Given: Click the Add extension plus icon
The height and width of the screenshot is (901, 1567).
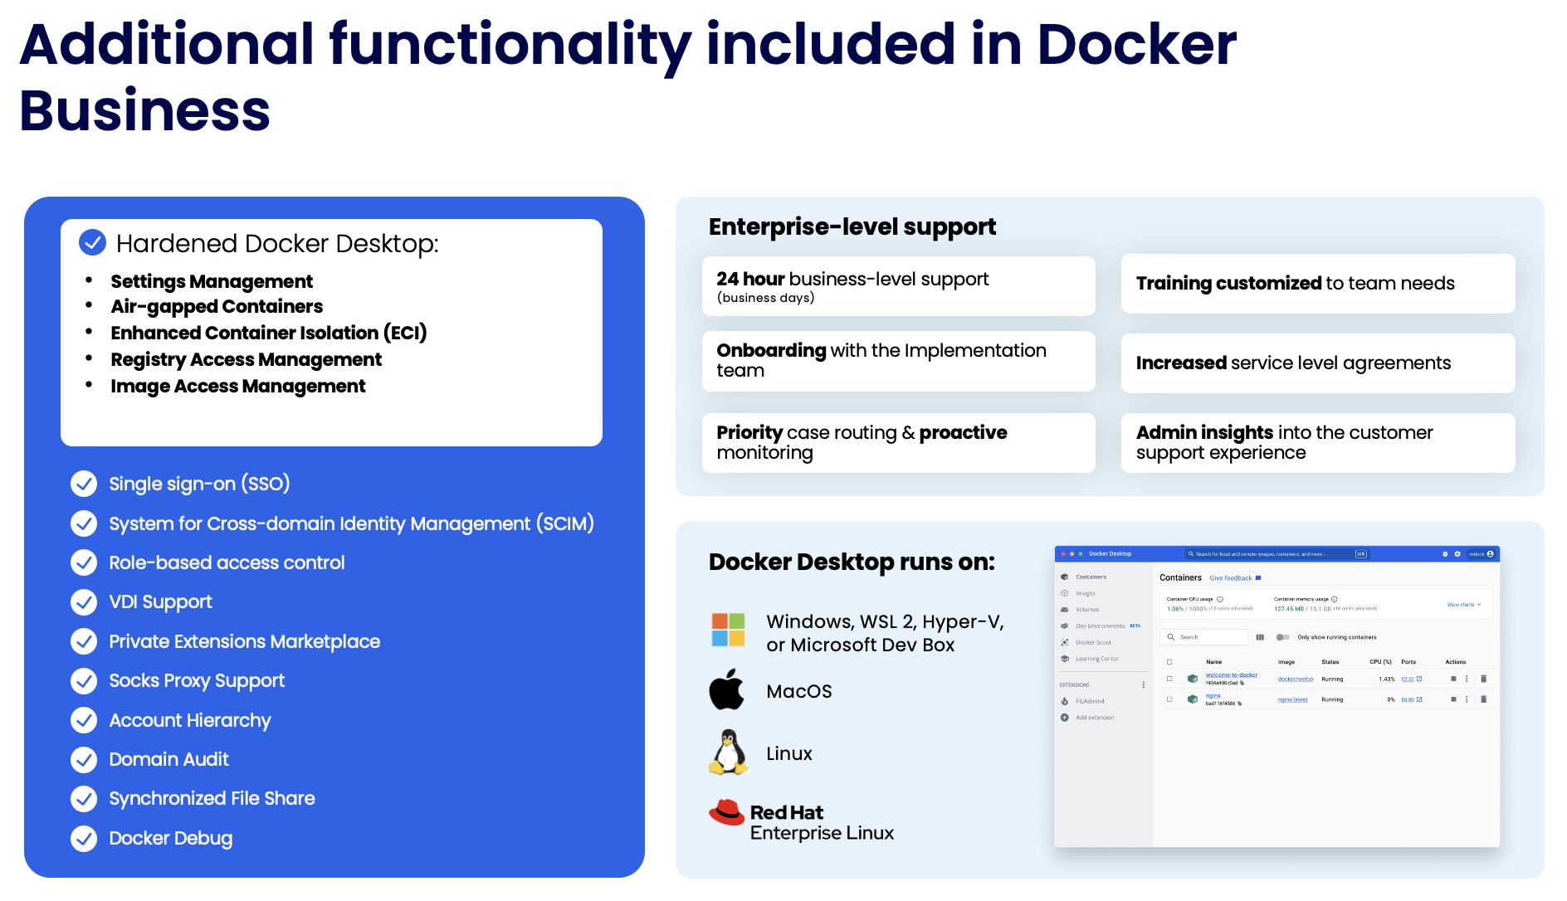Looking at the screenshot, I should click(1064, 718).
